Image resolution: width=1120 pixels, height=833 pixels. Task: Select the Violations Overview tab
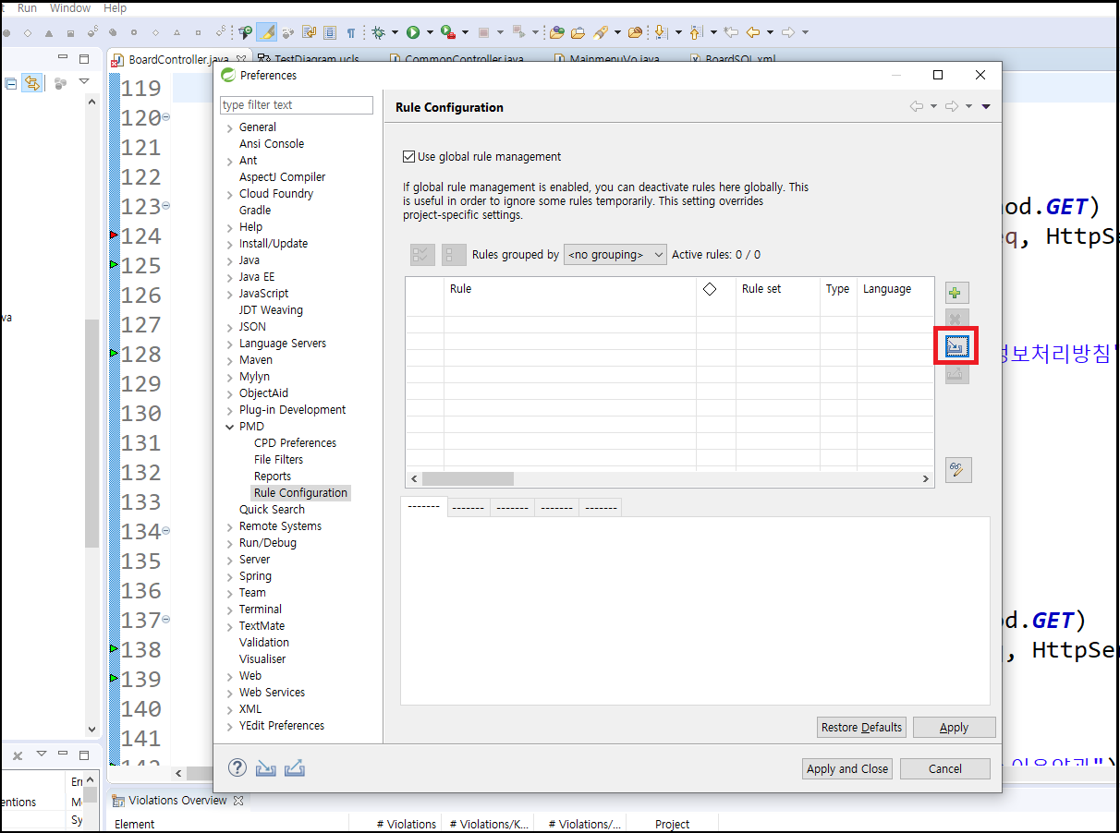[x=177, y=801]
